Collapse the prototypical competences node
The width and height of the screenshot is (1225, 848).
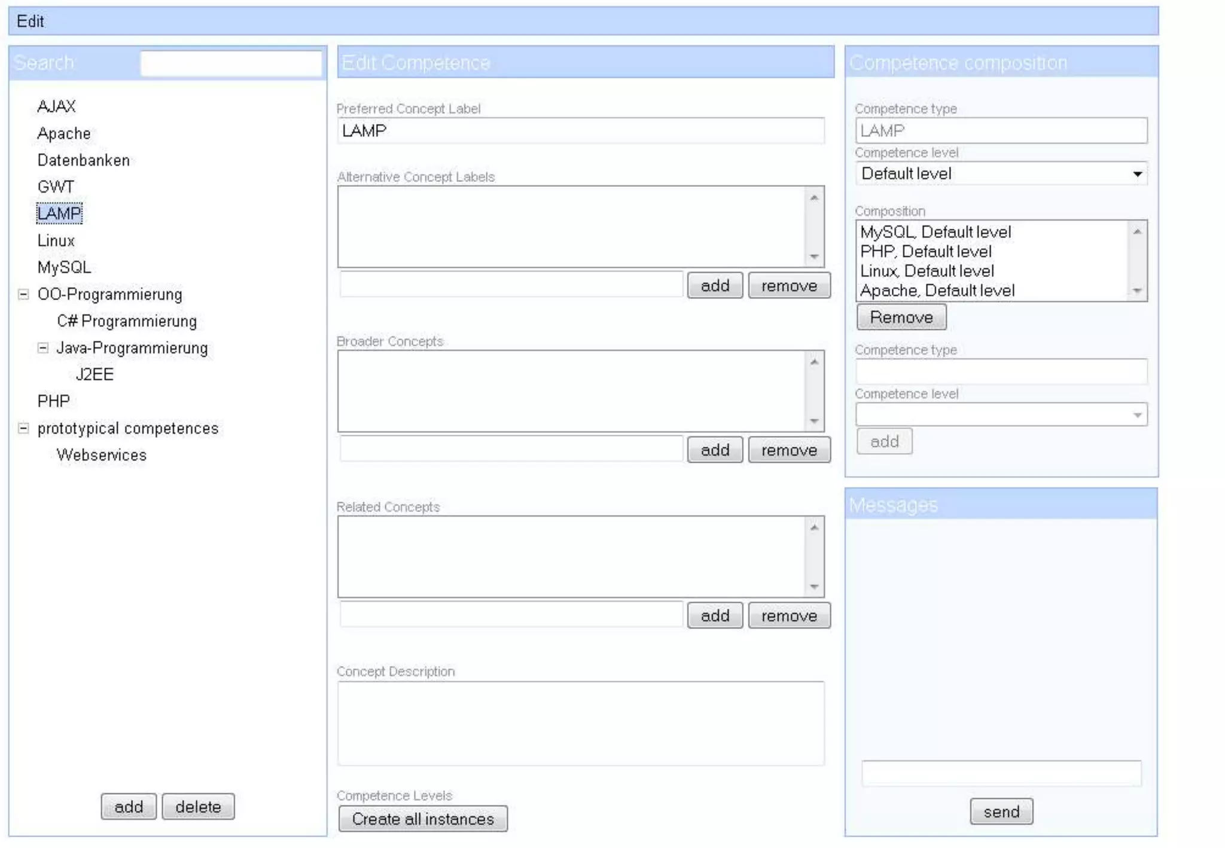pos(23,428)
